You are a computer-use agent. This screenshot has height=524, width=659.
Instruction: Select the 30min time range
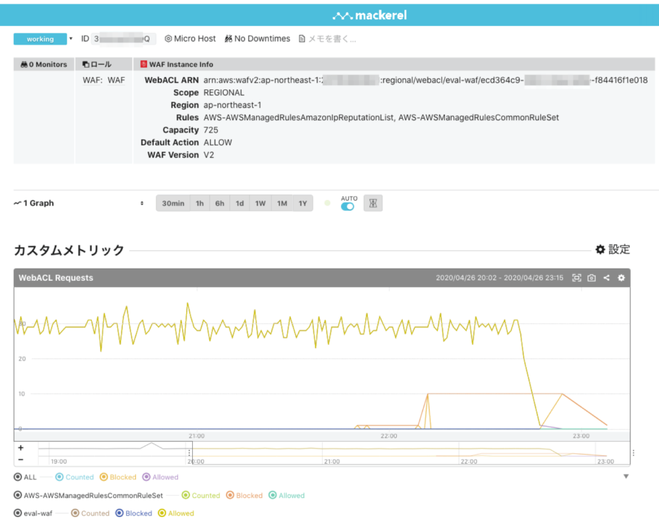click(x=172, y=203)
